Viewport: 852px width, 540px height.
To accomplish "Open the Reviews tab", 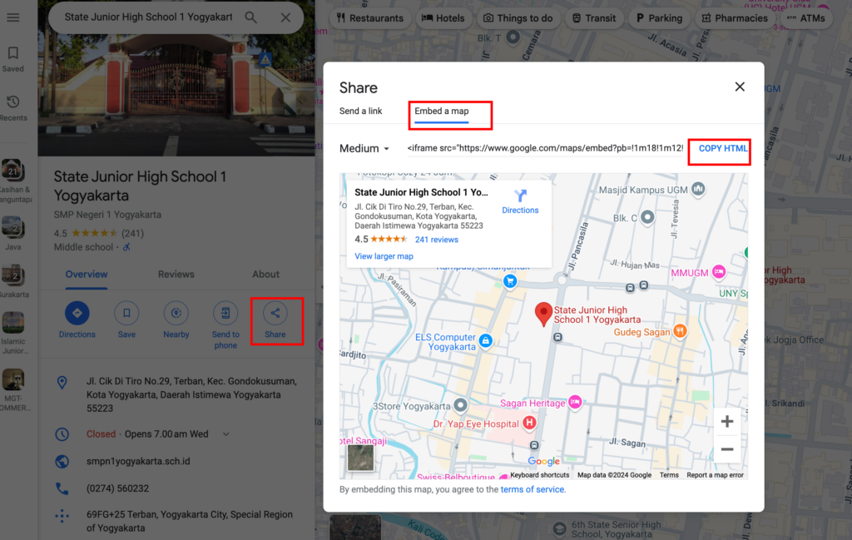I will click(176, 275).
